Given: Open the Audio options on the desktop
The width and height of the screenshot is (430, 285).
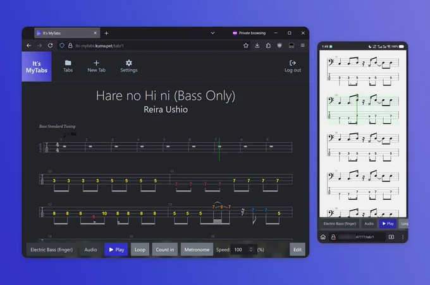Looking at the screenshot, I should (90, 250).
